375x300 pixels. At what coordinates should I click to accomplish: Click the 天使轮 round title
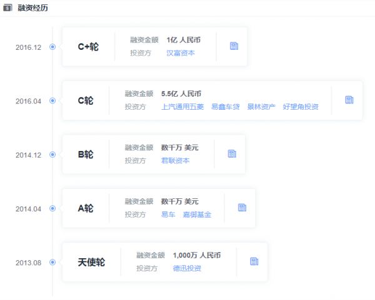pyautogui.click(x=91, y=263)
